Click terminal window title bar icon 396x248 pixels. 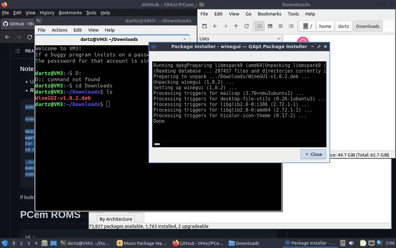pos(39,21)
